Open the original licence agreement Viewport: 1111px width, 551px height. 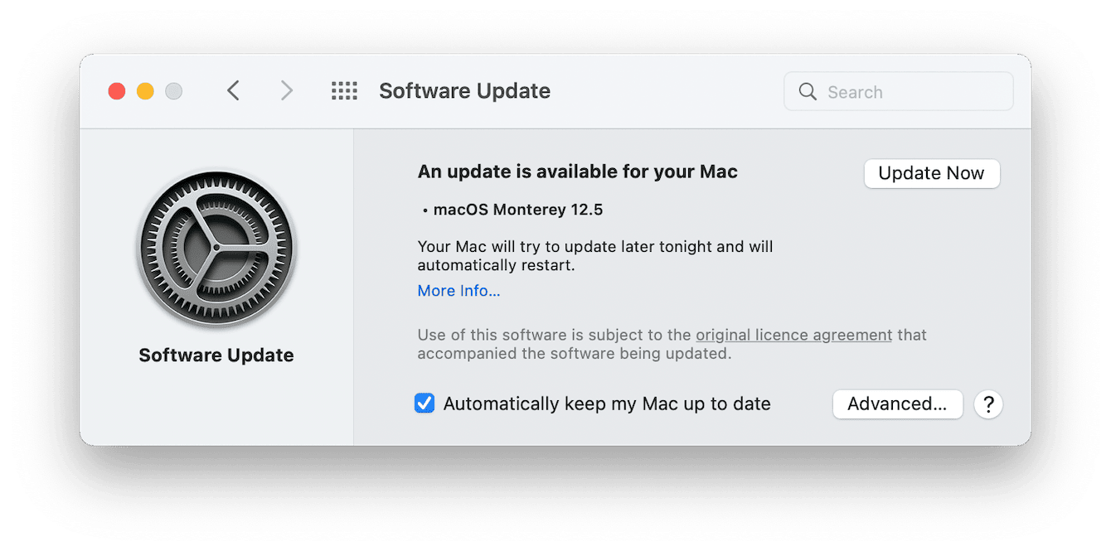(793, 335)
